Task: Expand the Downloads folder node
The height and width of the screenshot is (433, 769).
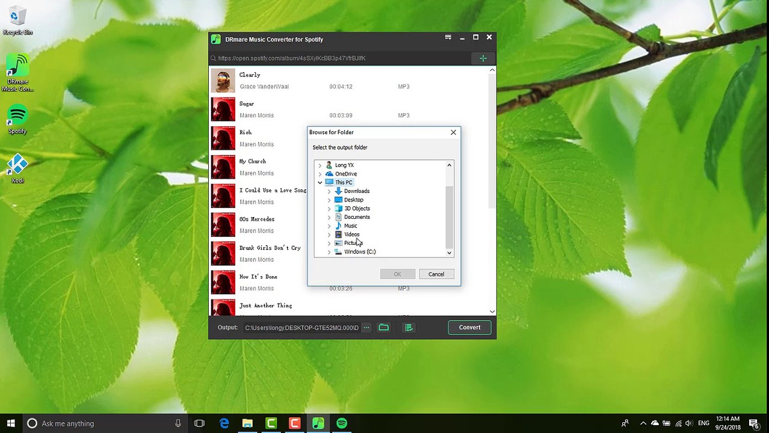Action: click(x=329, y=191)
